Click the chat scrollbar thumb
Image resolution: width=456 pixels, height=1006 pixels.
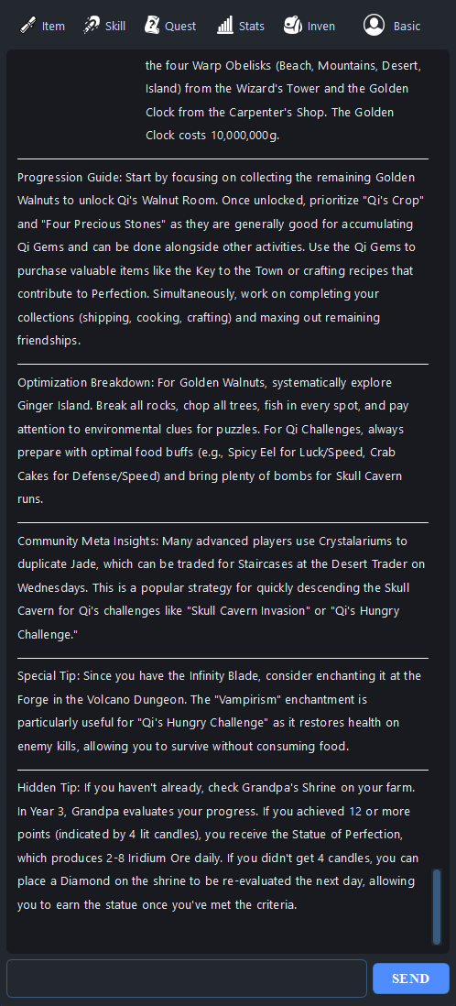pos(437,906)
